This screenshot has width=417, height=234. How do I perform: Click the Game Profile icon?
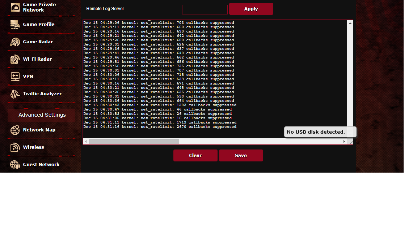pos(15,25)
